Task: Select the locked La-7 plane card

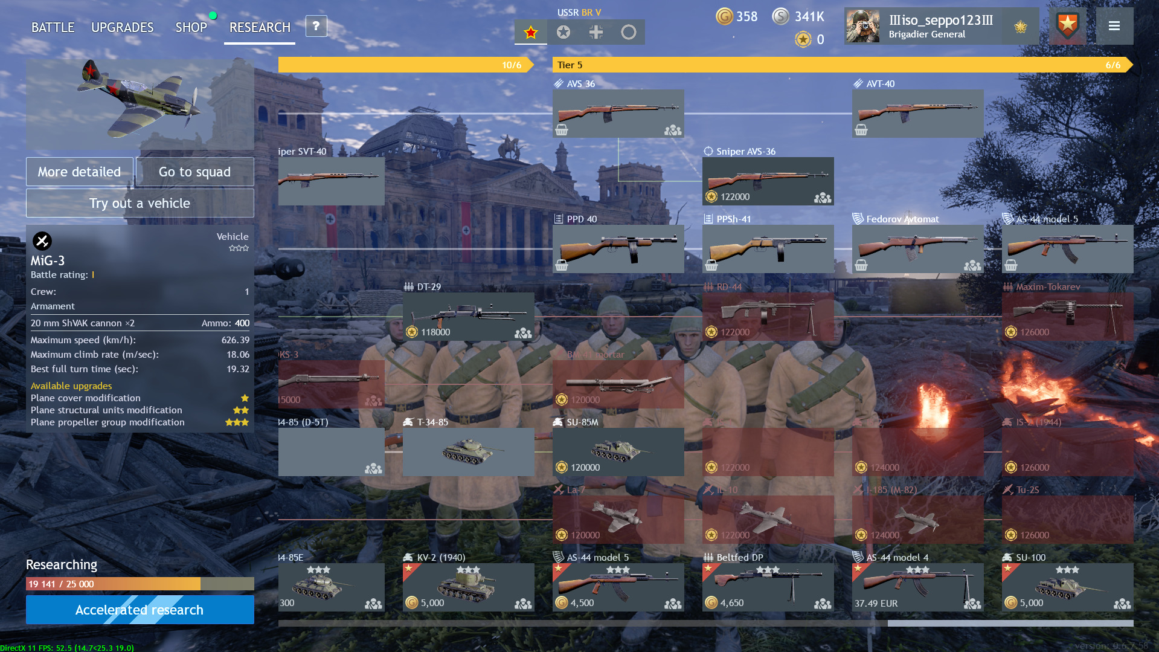Action: [618, 519]
